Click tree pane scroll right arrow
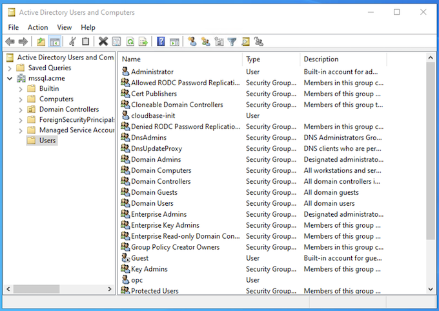Viewport: 439px width, 311px height. (x=110, y=289)
